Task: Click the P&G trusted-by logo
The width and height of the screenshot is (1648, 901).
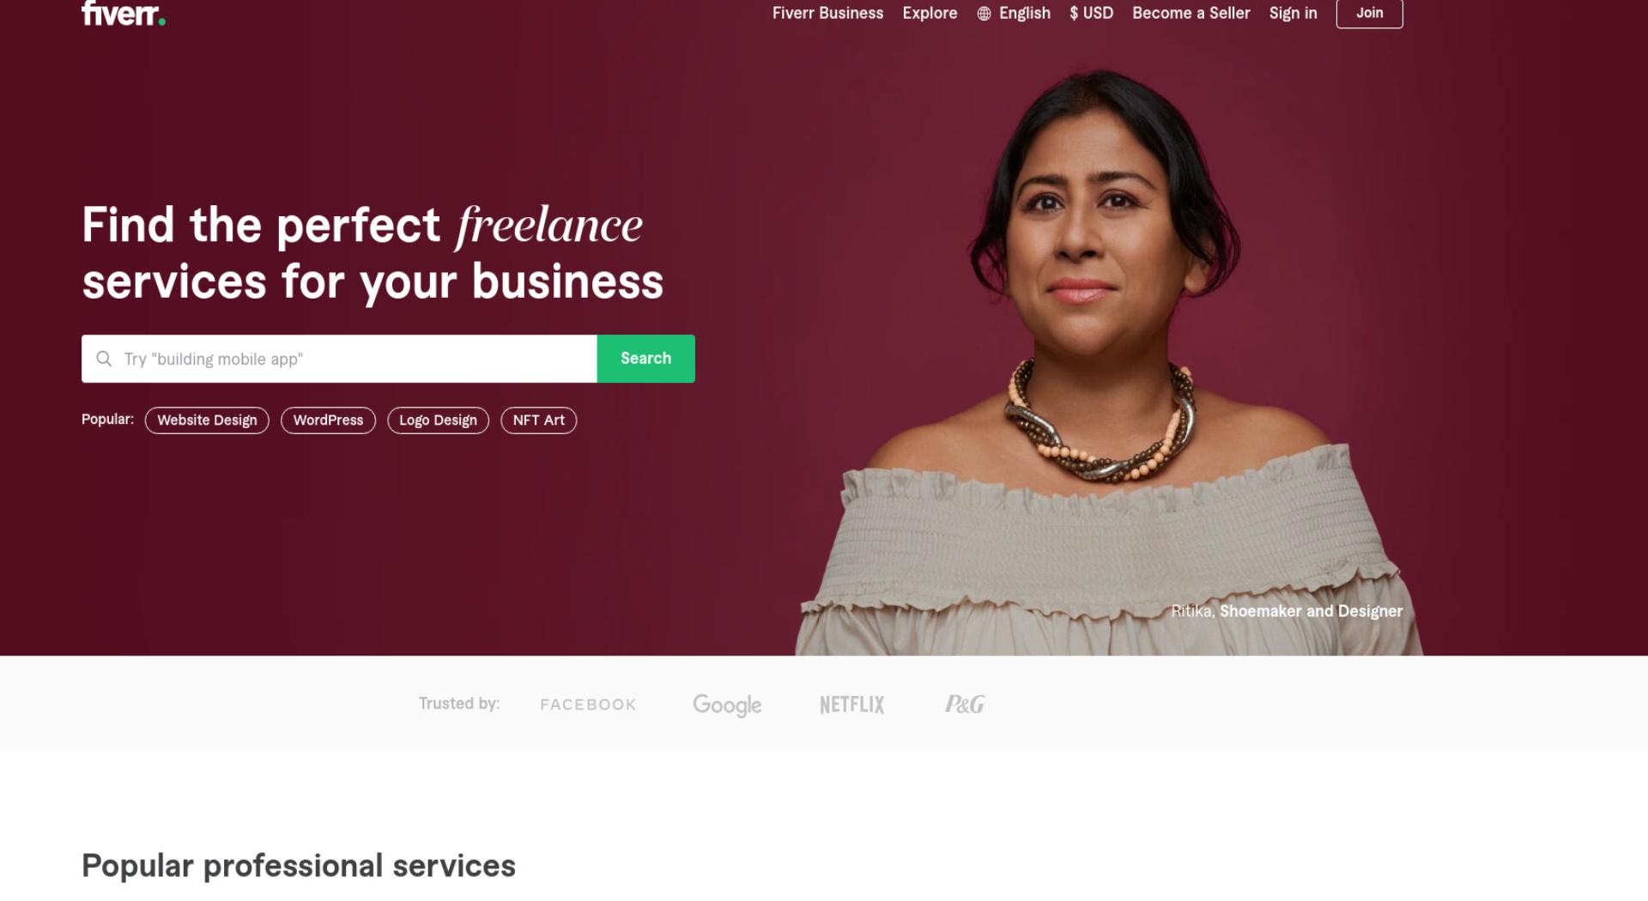Action: point(965,704)
